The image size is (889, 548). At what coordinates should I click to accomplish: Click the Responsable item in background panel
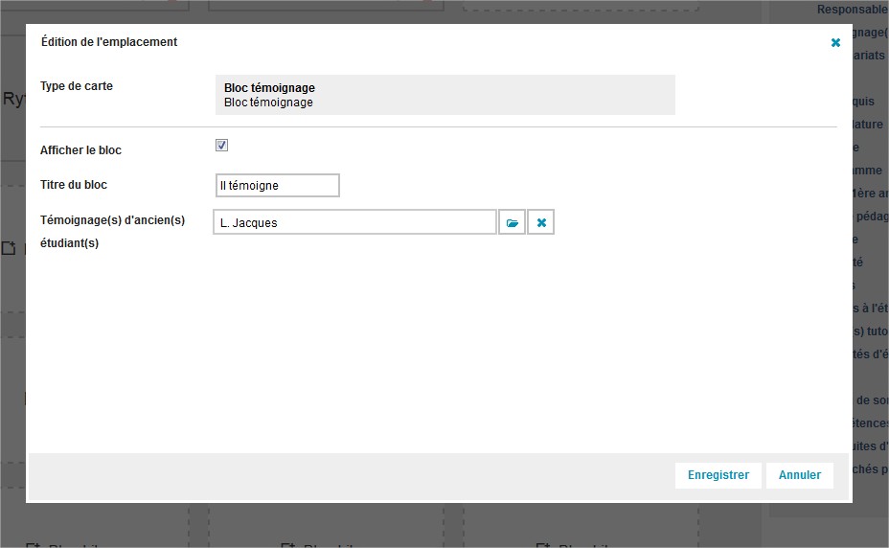[x=853, y=9]
